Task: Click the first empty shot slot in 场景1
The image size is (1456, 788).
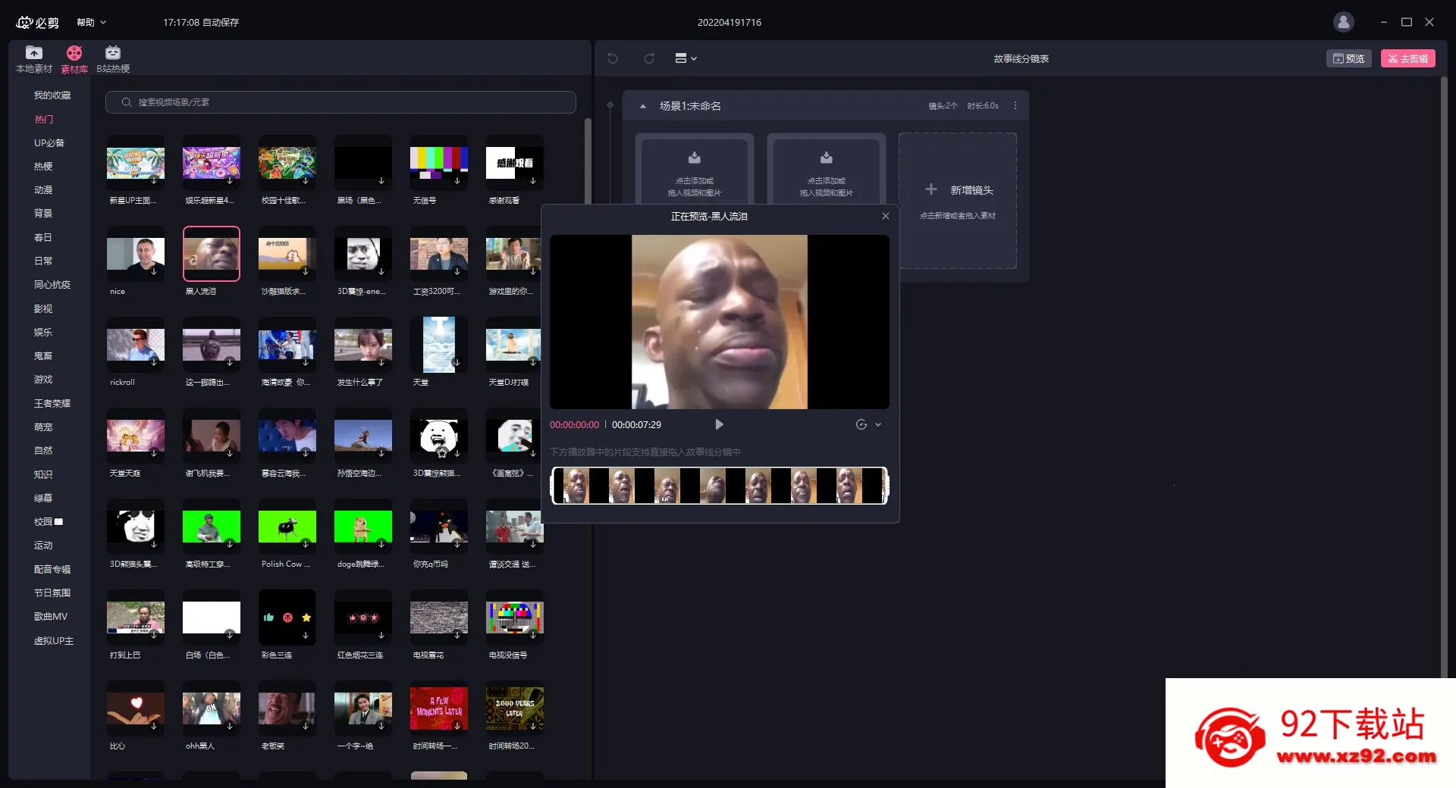Action: (x=695, y=169)
